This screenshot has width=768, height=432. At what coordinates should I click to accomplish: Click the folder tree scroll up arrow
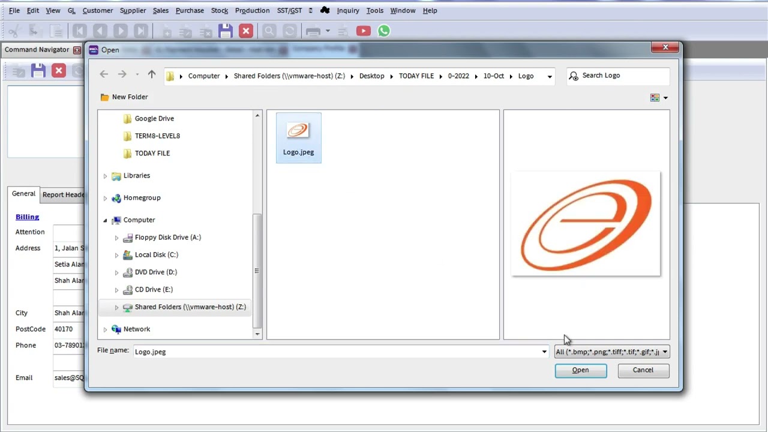pos(257,115)
